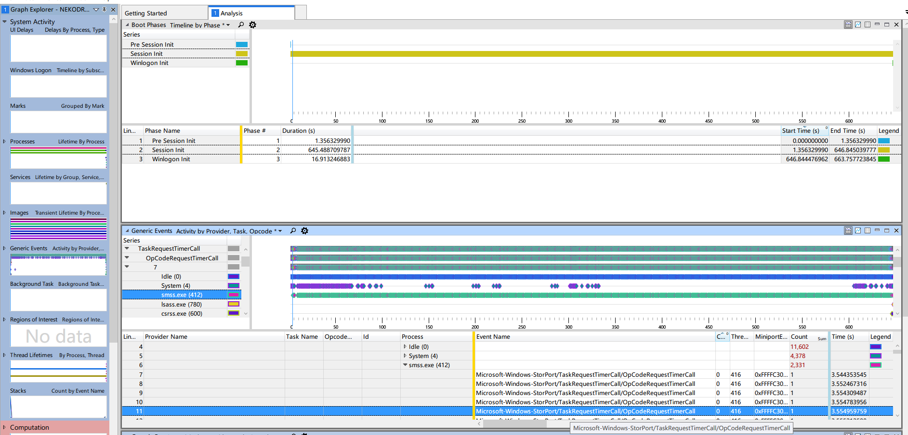The width and height of the screenshot is (908, 435).
Task: Click Session Init series color swatch
Action: (242, 53)
